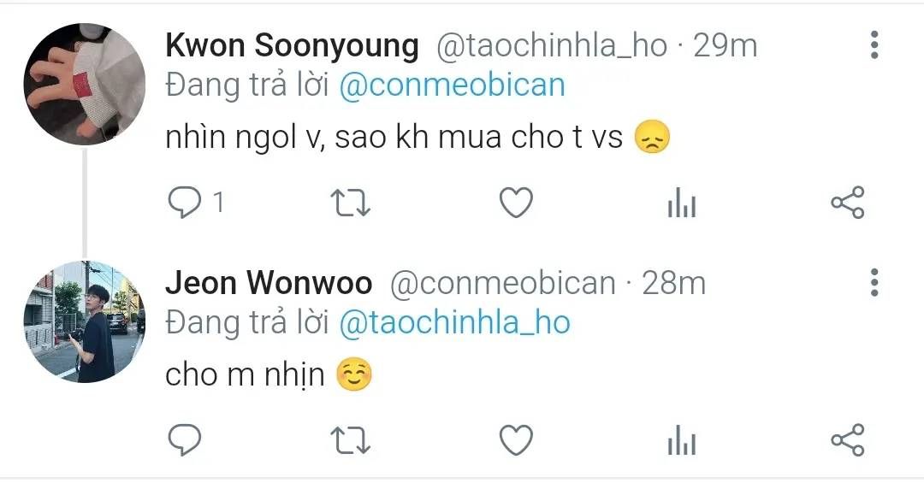Click the Jeon Wonwoo display name
The height and width of the screenshot is (483, 924).
[269, 283]
